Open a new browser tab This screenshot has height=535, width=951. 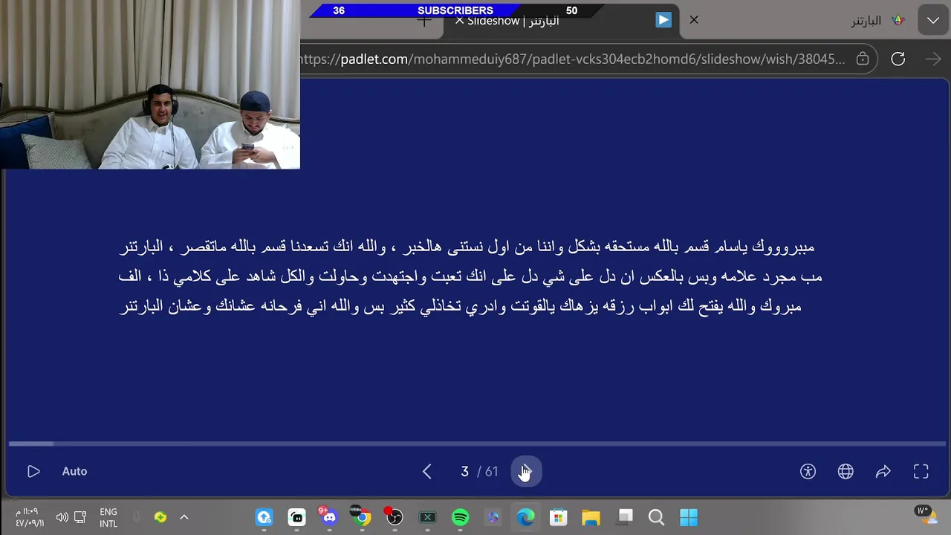click(x=424, y=21)
